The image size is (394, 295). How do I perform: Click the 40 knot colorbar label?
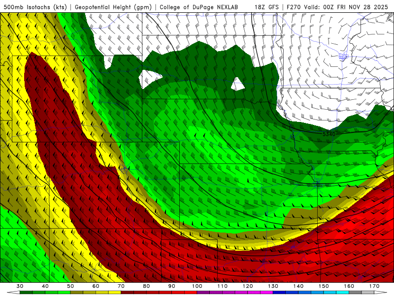45,286
